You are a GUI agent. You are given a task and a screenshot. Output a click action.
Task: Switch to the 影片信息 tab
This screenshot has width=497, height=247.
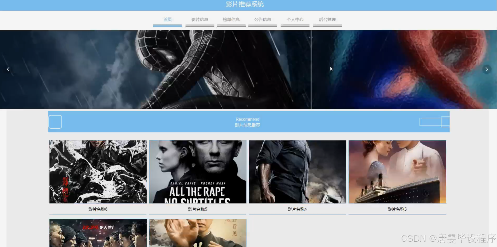click(x=200, y=20)
